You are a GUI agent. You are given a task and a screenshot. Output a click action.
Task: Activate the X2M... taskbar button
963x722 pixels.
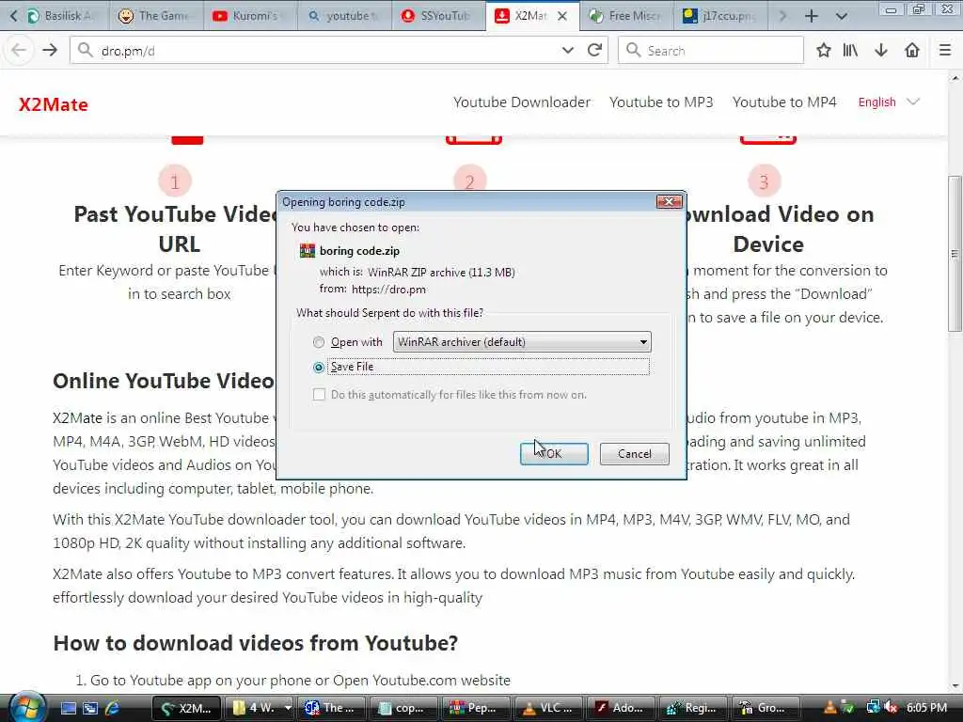tap(186, 709)
